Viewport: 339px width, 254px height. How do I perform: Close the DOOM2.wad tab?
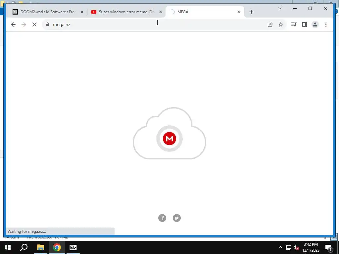pos(82,12)
